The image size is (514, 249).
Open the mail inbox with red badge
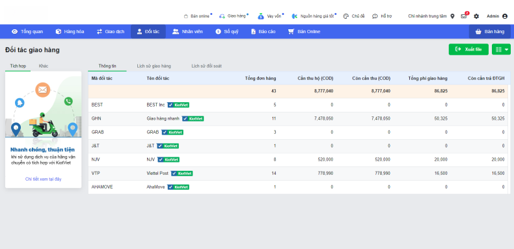click(464, 16)
